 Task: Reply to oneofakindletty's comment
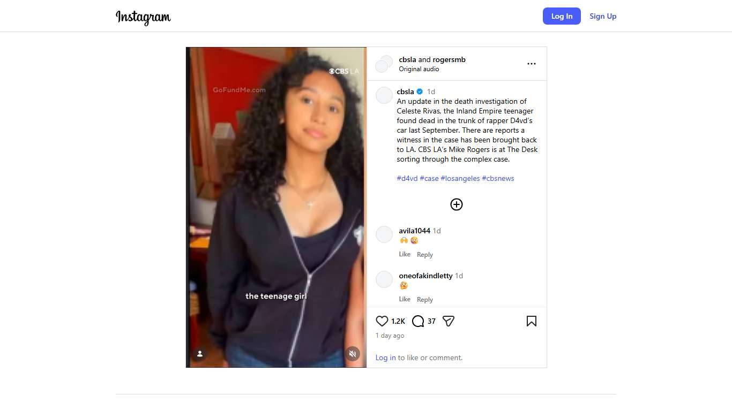click(x=424, y=300)
